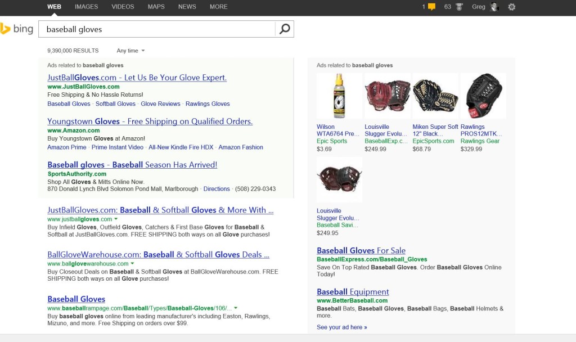Image resolution: width=576 pixels, height=342 pixels.
Task: Open the Amazon Fashion sublink
Action: 241,147
